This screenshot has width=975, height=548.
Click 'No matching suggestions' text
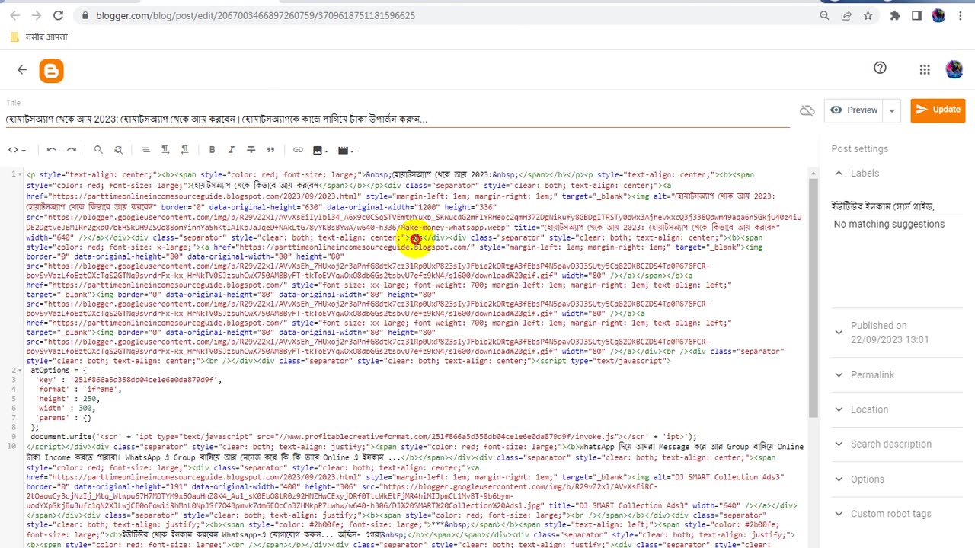889,224
